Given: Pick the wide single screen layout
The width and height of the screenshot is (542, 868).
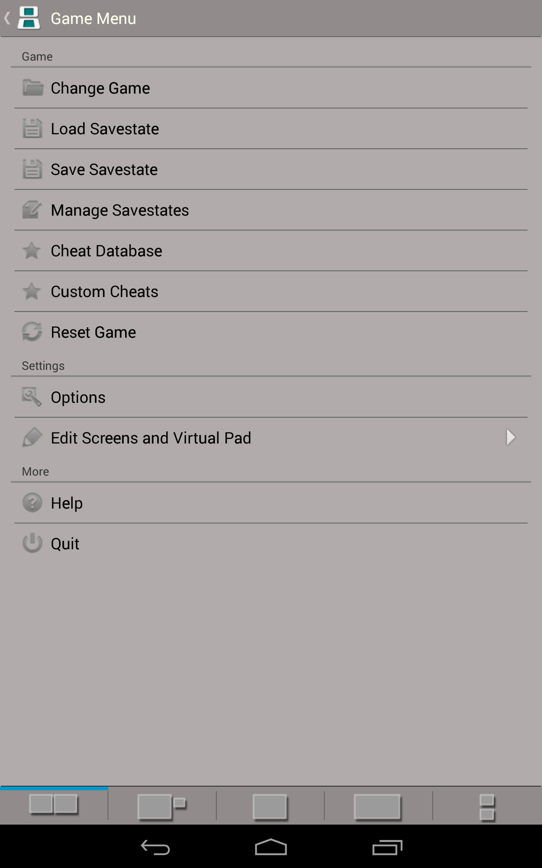Looking at the screenshot, I should pos(378,806).
